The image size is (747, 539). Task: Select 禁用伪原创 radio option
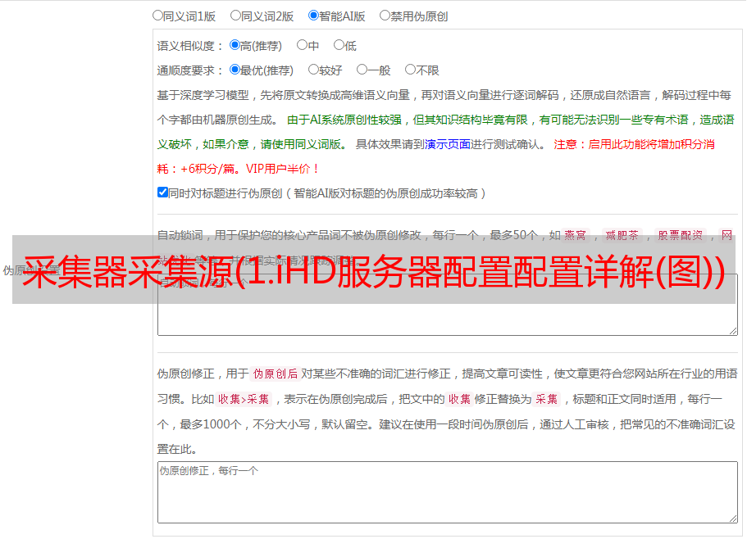click(385, 16)
